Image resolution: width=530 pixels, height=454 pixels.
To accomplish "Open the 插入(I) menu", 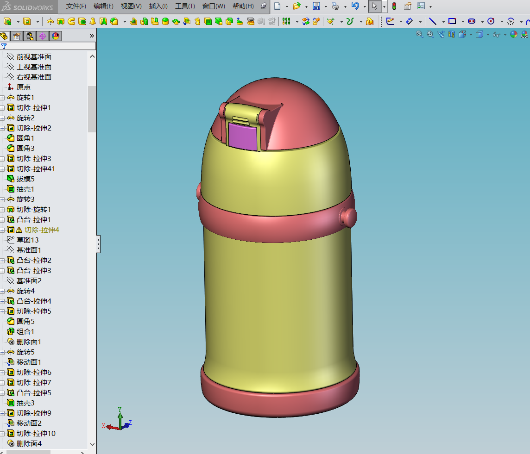I will point(158,6).
